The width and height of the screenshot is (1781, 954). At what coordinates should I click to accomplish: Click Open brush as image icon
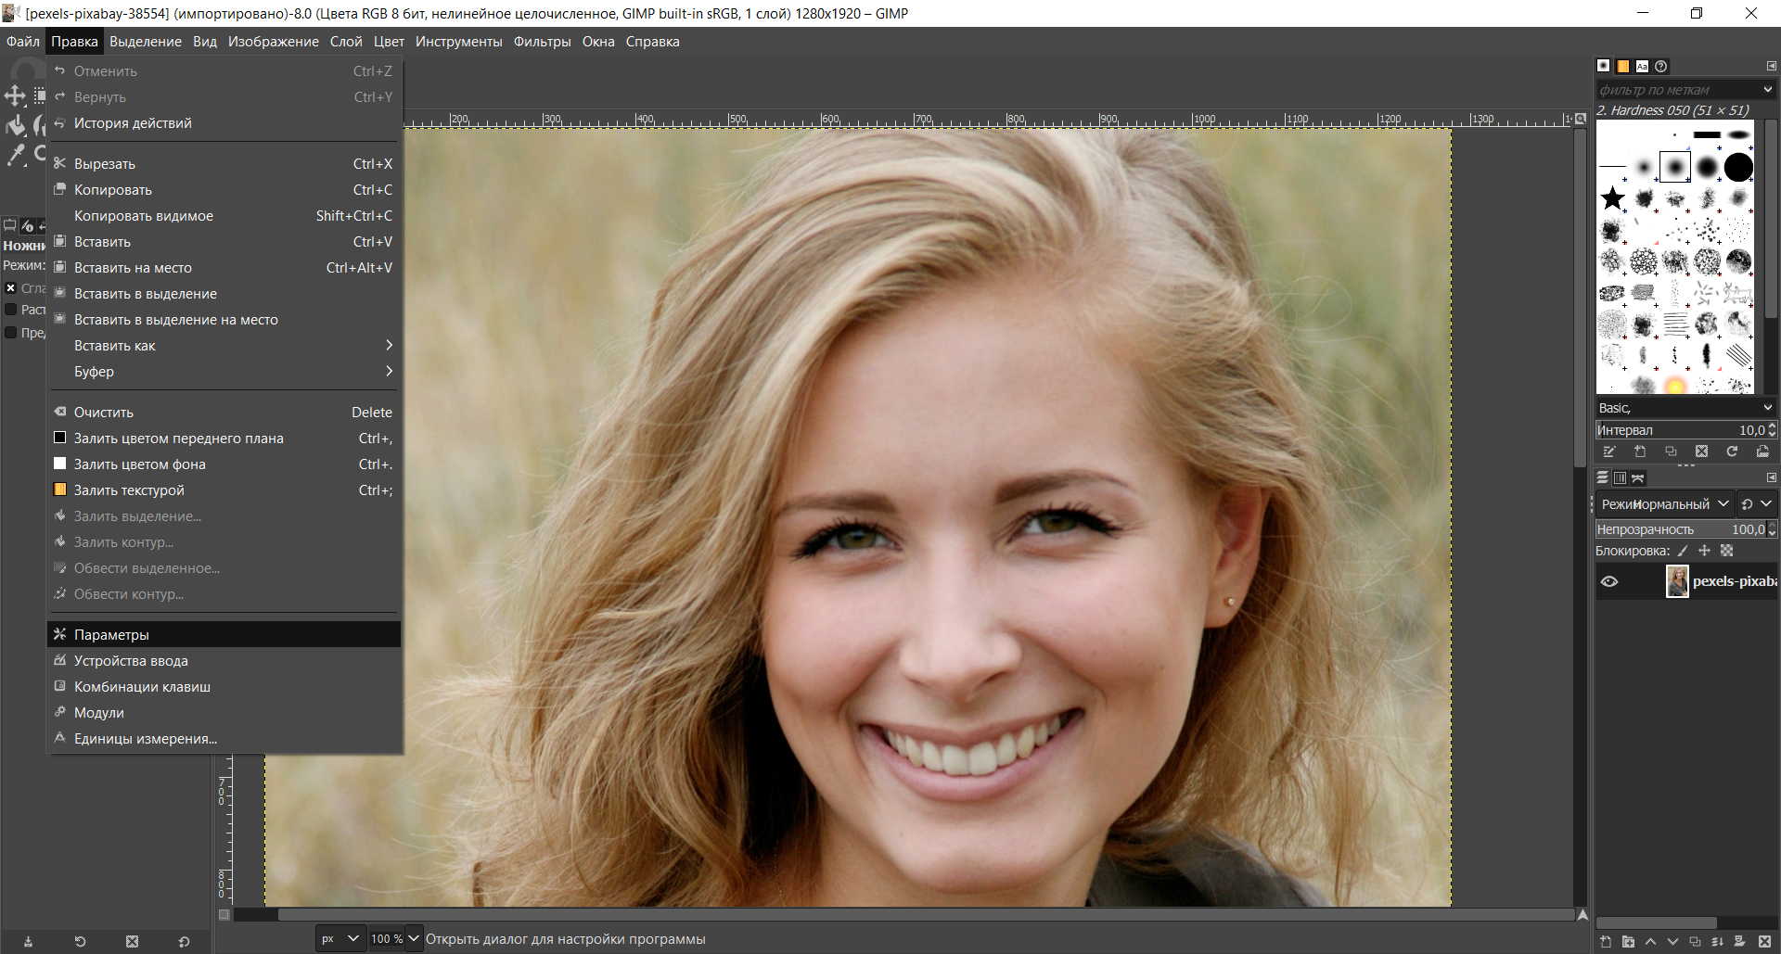click(1762, 452)
